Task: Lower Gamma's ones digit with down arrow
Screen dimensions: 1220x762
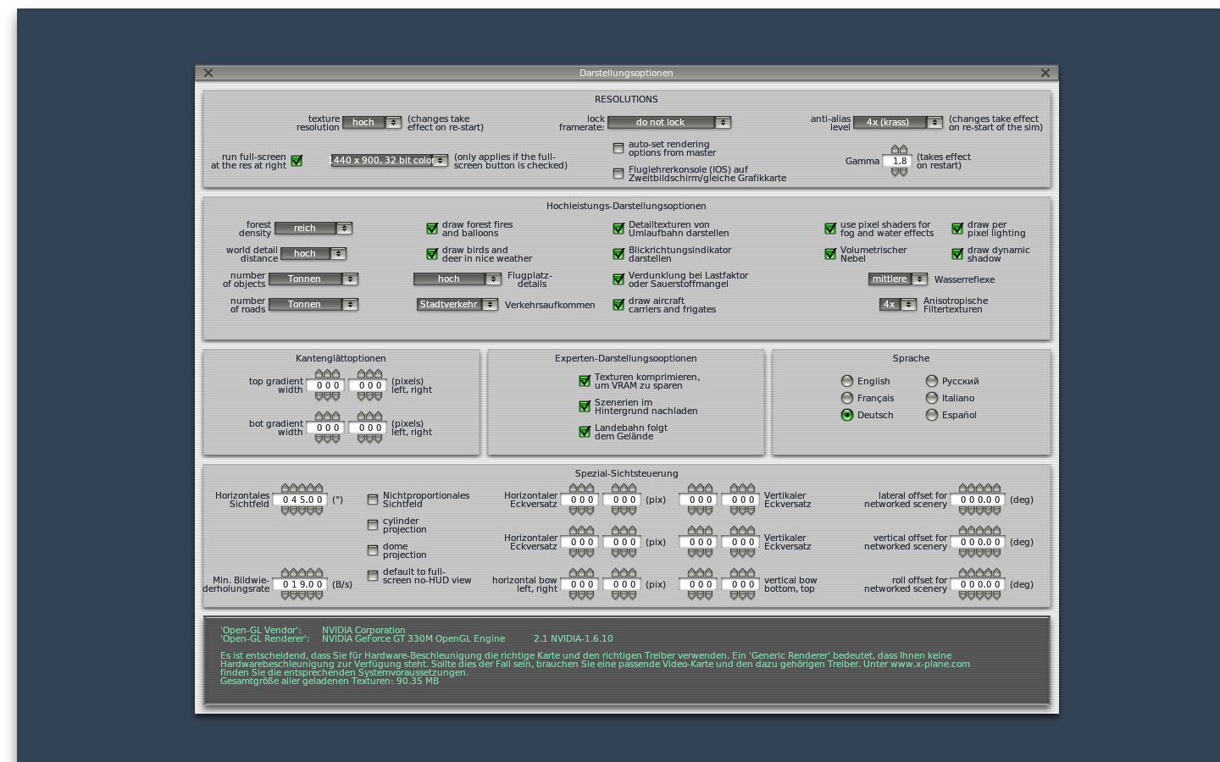Action: pos(895,172)
